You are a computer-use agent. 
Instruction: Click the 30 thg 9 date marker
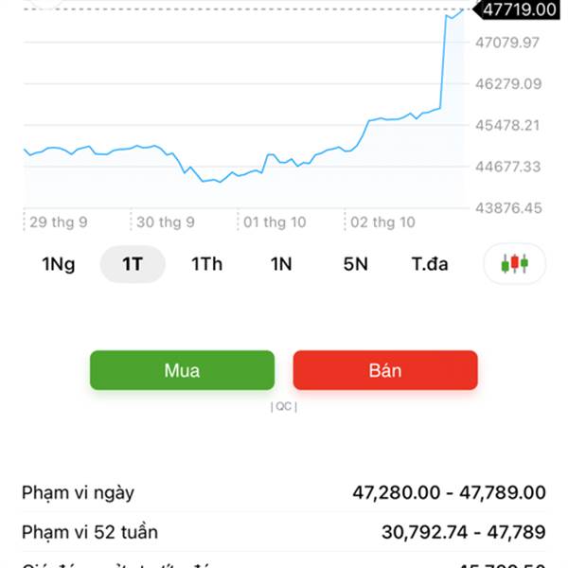[x=166, y=222]
